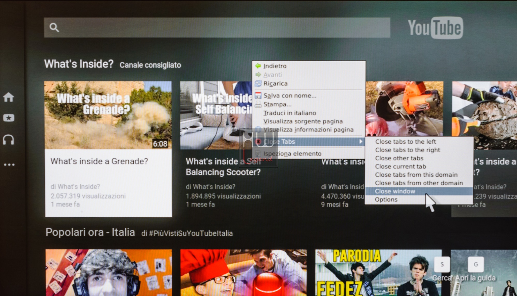Screen dimensions: 517x296
Task: Choose Avanti in the context menu
Action: 309,75
